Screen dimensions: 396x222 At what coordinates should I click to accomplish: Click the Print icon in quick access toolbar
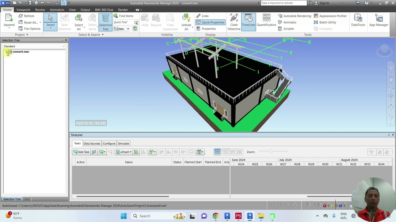36,3
